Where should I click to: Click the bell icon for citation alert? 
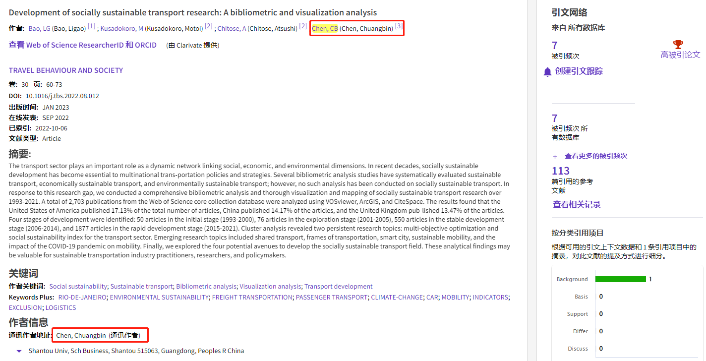click(x=547, y=72)
